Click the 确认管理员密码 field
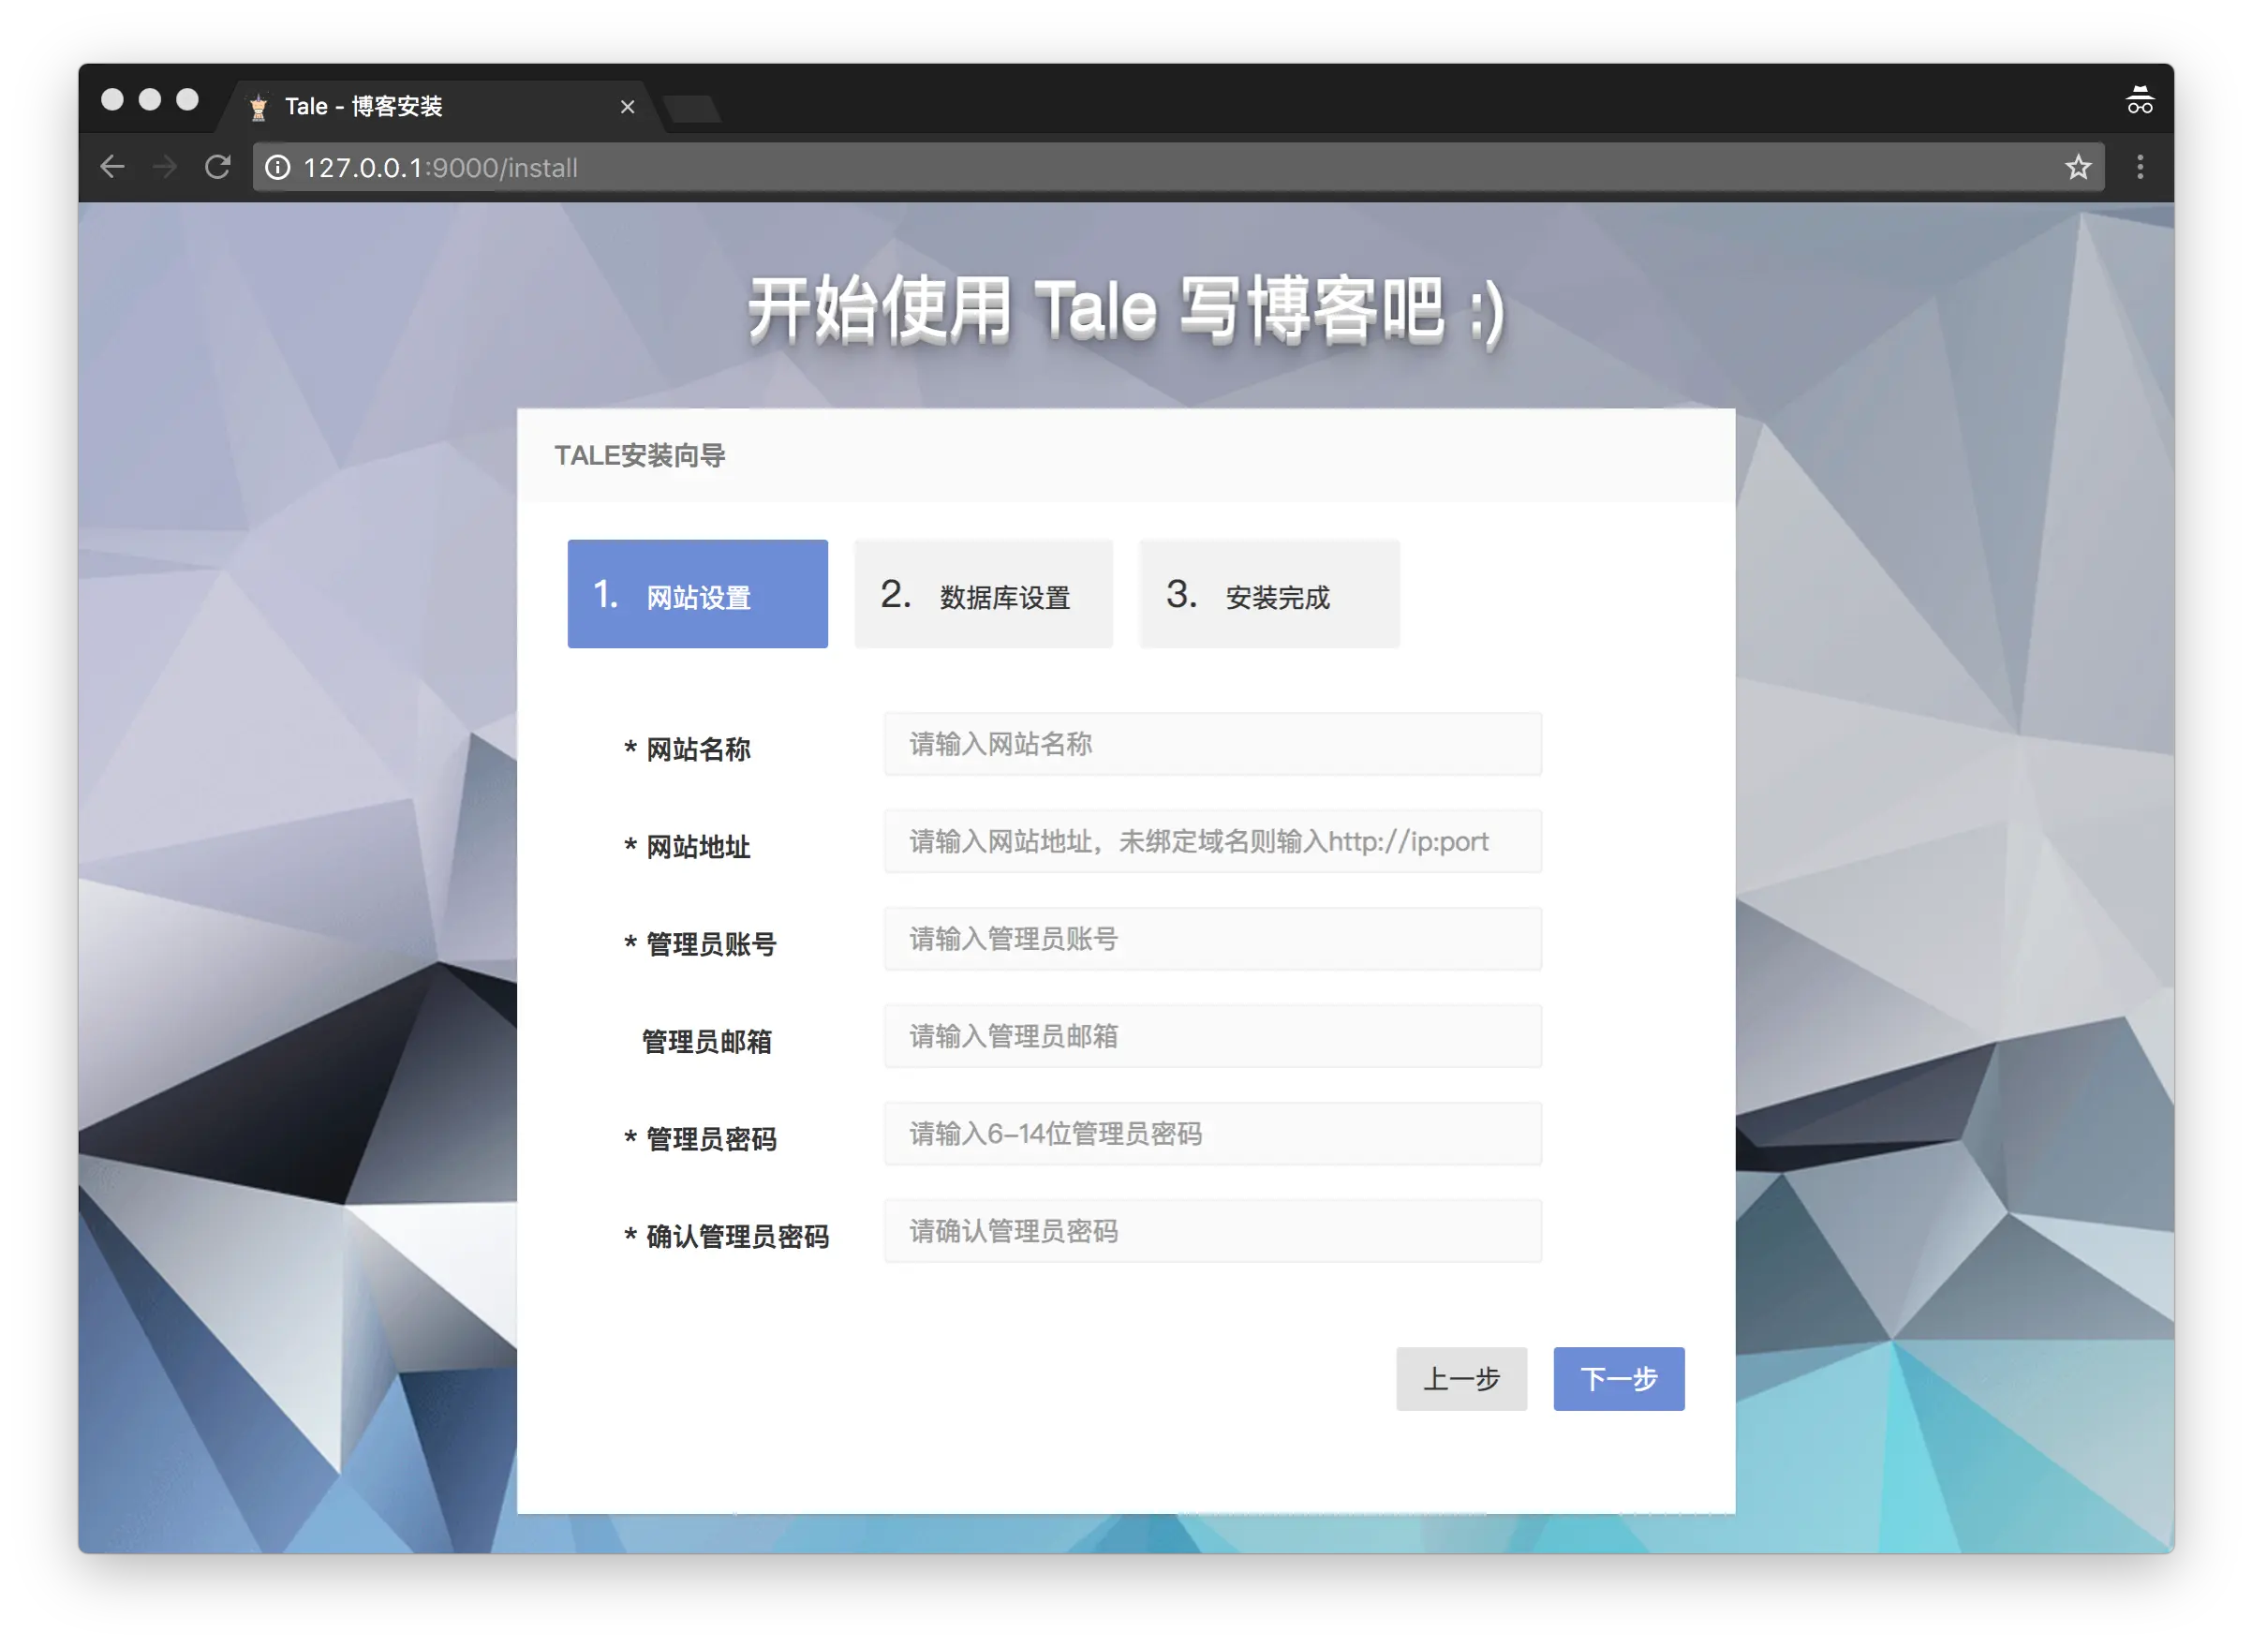Screen dimensions: 2252x1647 (1212, 1231)
